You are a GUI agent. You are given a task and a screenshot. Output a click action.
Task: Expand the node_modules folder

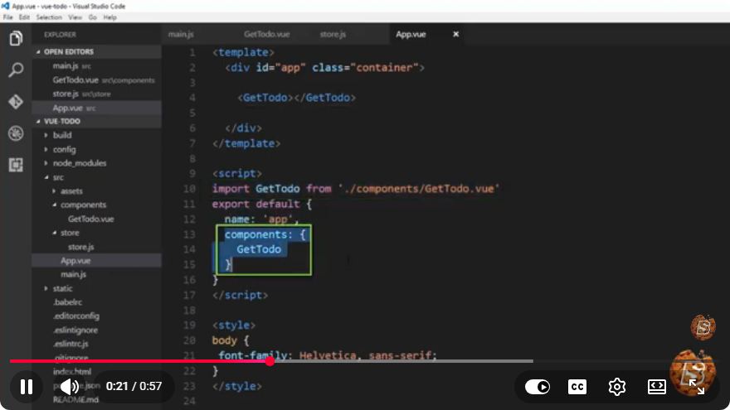(x=79, y=163)
